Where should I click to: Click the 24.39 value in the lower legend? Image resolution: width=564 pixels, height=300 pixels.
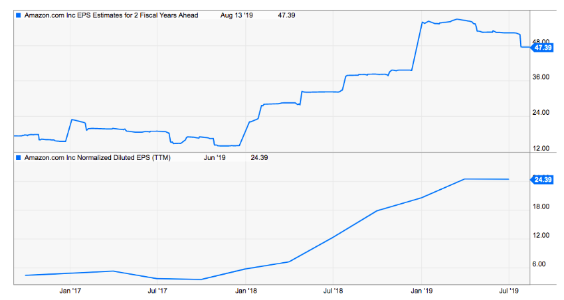(x=259, y=158)
